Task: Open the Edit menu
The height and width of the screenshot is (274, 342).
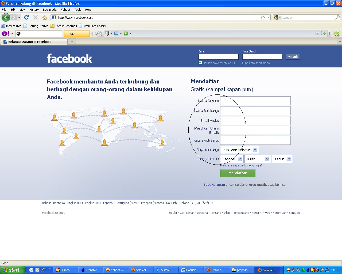Action: click(x=13, y=10)
